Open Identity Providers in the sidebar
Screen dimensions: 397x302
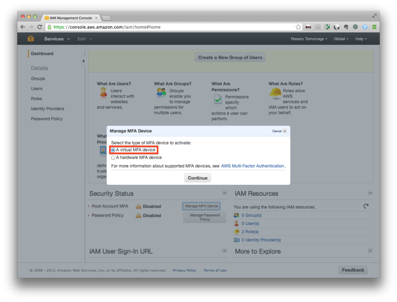(48, 109)
